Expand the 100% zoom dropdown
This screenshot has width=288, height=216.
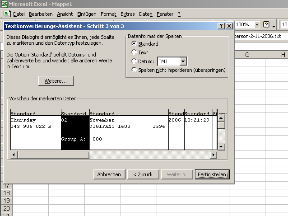(x=257, y=24)
